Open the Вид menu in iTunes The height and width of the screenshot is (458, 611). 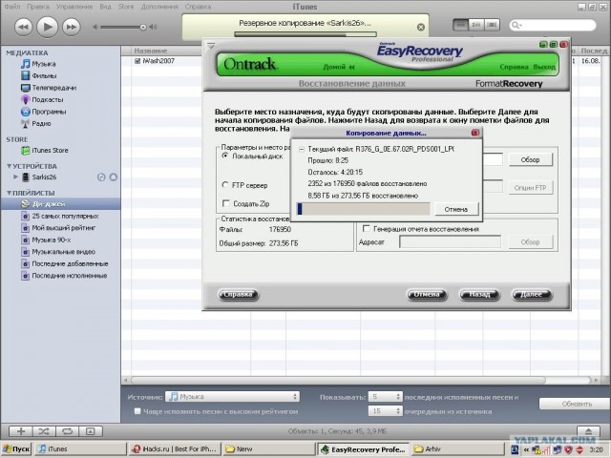tap(105, 7)
